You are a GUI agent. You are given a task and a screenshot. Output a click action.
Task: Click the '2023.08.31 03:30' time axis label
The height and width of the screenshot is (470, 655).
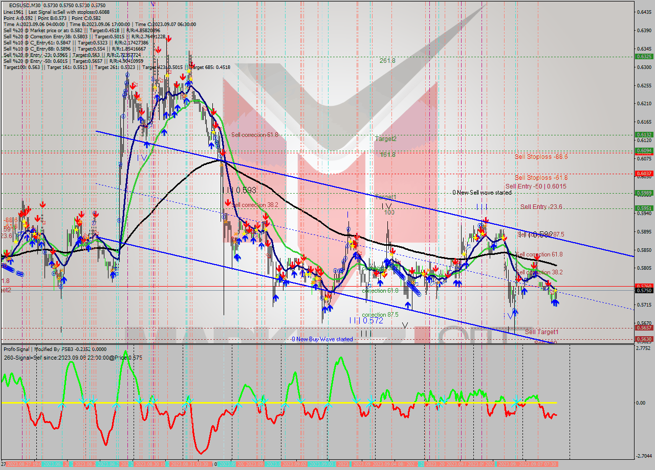(189, 464)
